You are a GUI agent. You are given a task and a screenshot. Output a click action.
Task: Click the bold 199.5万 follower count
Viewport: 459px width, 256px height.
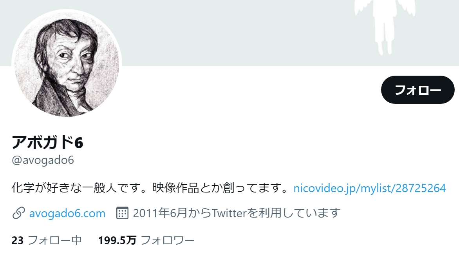[x=117, y=240]
